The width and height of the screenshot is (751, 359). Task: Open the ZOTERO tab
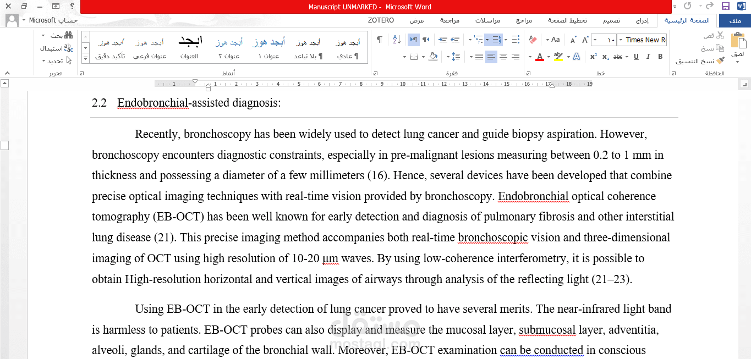tap(381, 20)
